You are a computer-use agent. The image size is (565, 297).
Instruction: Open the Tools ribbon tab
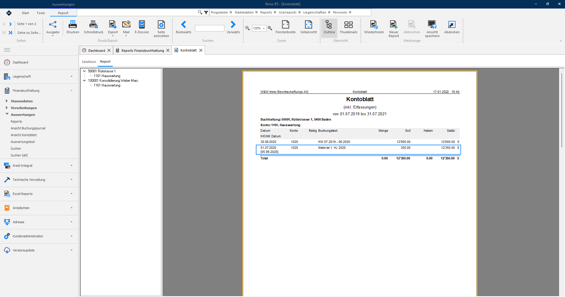coord(41,13)
